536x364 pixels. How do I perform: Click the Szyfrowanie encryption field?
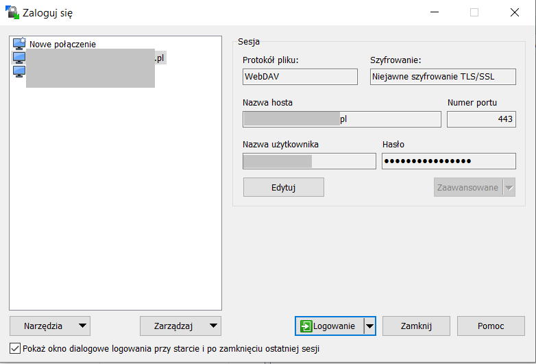coord(442,77)
